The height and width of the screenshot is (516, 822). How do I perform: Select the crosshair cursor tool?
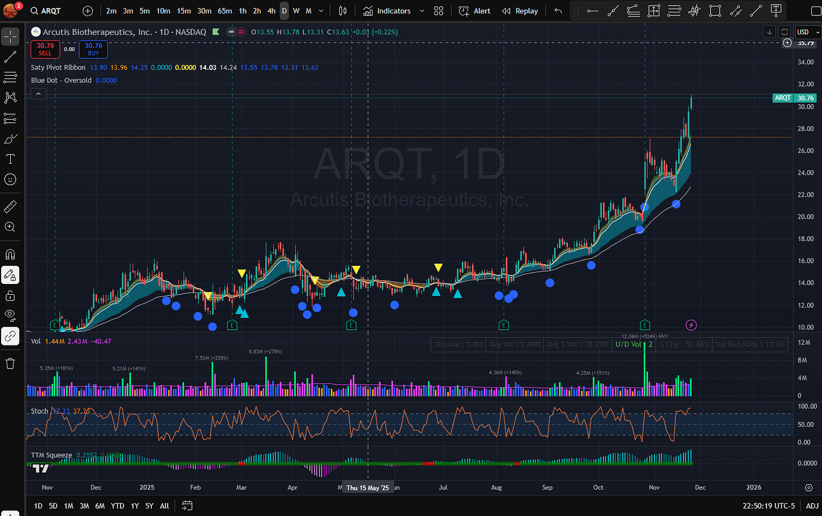[x=10, y=37]
